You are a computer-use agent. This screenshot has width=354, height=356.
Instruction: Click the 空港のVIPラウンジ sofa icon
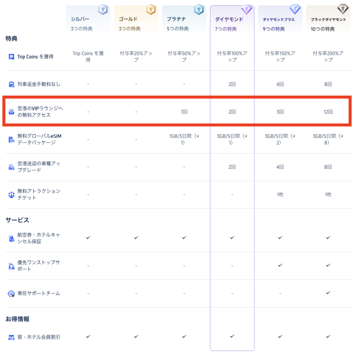coord(11,112)
